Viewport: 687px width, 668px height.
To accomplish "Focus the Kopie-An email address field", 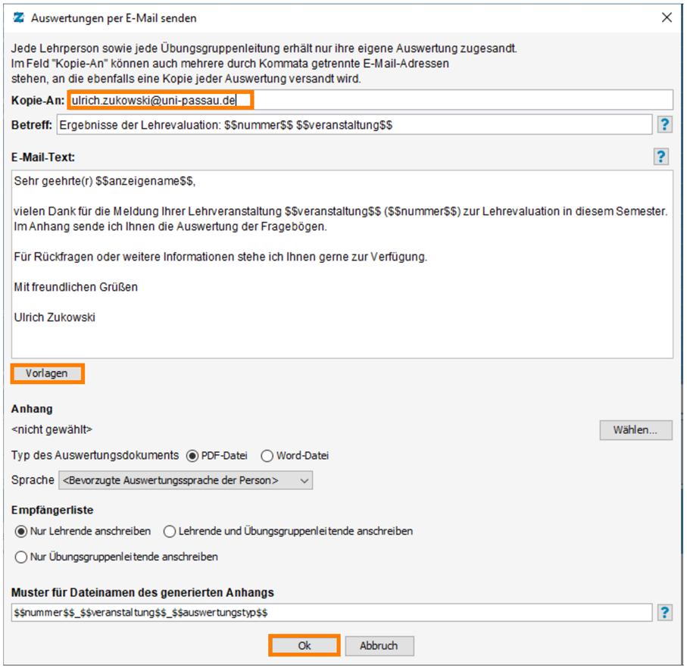I will 370,100.
